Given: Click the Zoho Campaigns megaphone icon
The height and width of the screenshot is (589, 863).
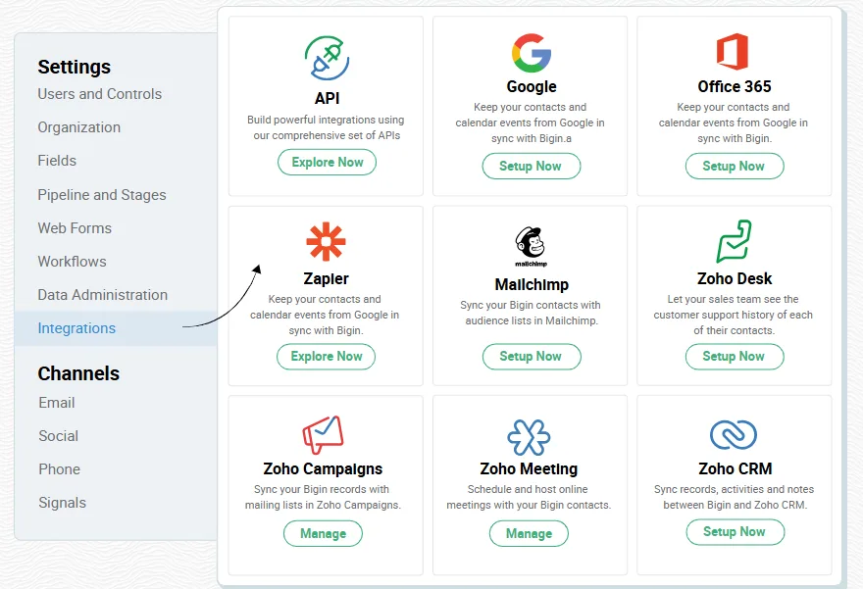Looking at the screenshot, I should pos(323,434).
